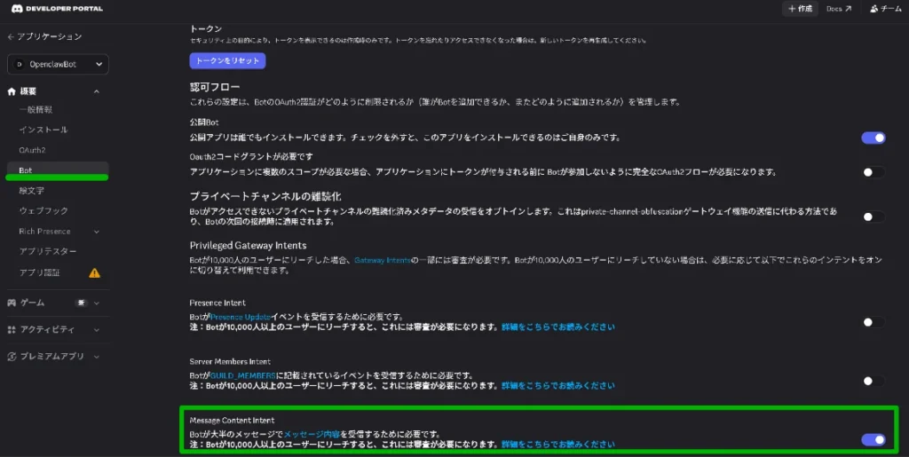
Task: Open the アクティビティ sidebar section
Action: (48, 329)
